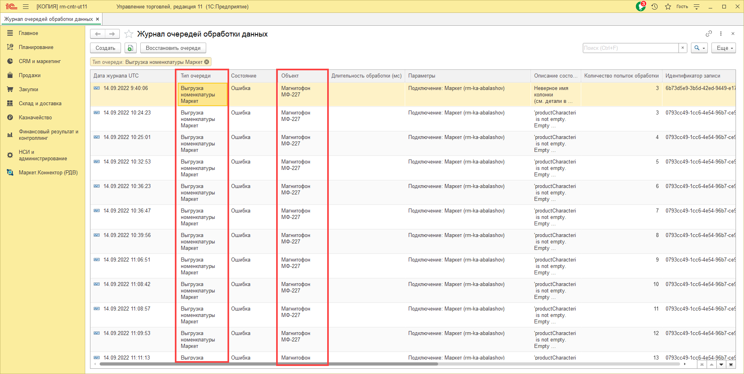Screen dimensions: 744x374
Task: Click the copy-and-create document icon
Action: (x=130, y=48)
